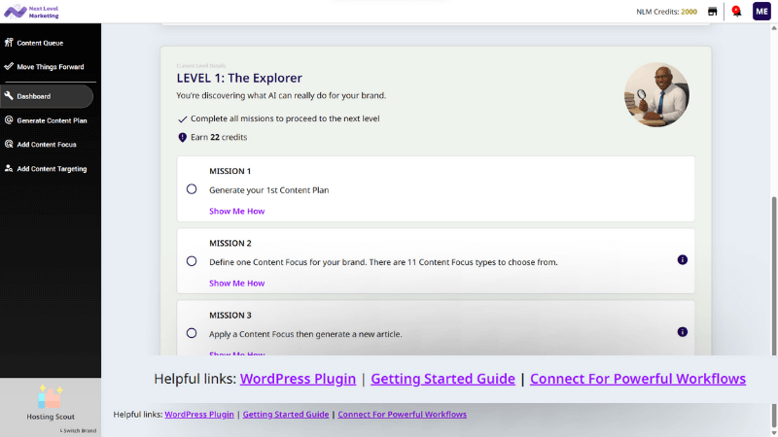Screen dimensions: 778x437
Task: Expand Show Me How for Mission 1
Action: click(236, 211)
